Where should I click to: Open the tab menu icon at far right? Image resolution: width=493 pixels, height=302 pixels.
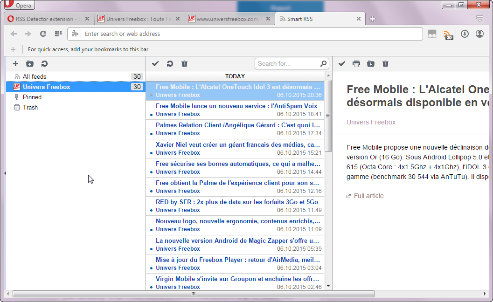[x=479, y=19]
